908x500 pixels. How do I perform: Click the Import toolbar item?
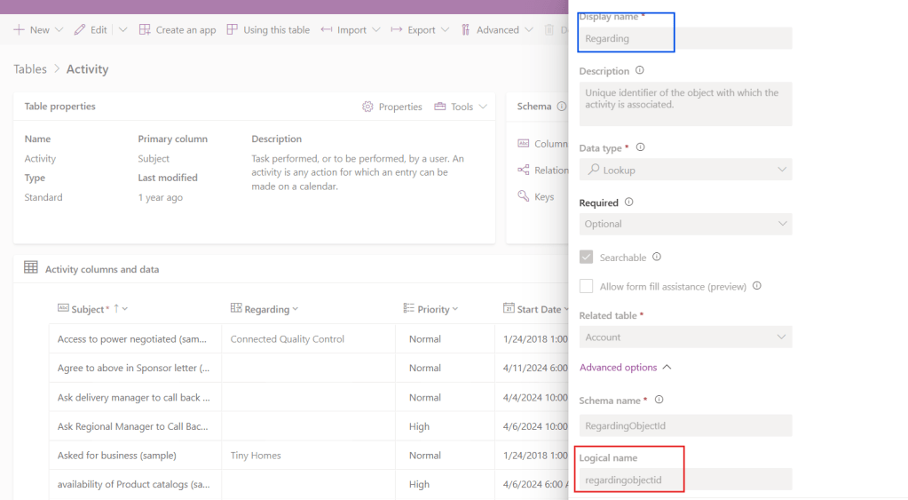344,29
